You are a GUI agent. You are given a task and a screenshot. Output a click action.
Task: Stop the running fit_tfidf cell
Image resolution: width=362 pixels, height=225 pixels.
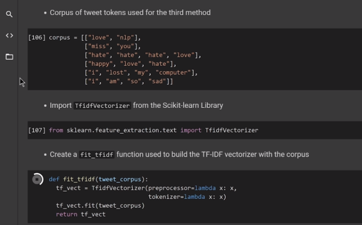click(x=37, y=180)
